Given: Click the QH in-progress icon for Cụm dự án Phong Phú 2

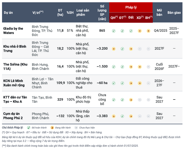Looking at the screenshot, I should (x=114, y=116).
